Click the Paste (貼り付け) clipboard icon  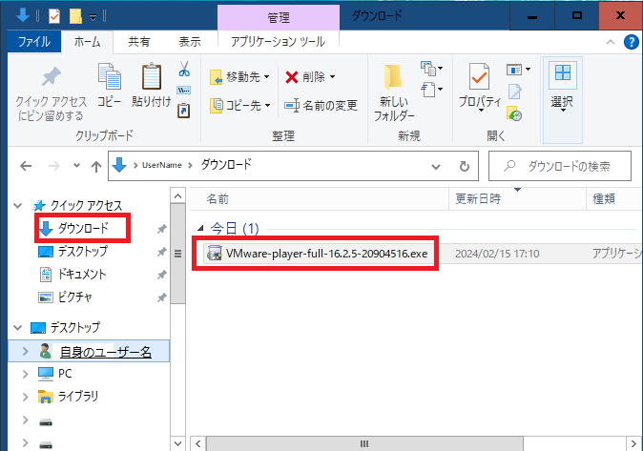pyautogui.click(x=152, y=76)
